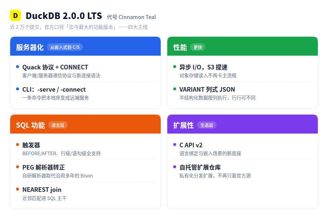
Task: Click the 语言层 badge
Action: pyautogui.click(x=58, y=125)
